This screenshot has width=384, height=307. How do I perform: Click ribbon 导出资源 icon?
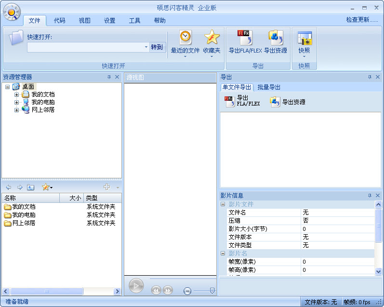(x=276, y=38)
